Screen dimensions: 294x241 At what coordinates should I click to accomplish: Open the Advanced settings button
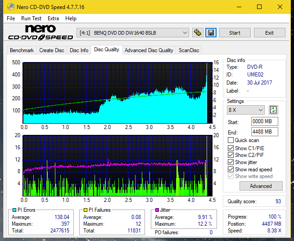(x=261, y=186)
